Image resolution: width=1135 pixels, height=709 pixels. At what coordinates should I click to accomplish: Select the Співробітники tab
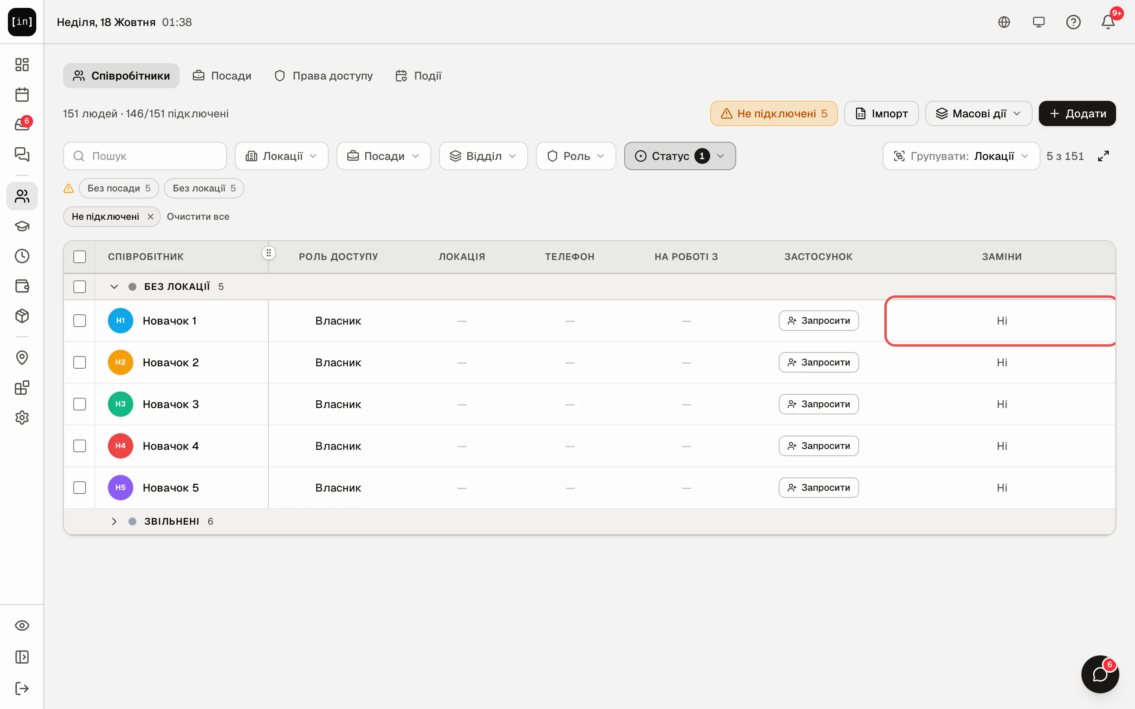pyautogui.click(x=121, y=76)
